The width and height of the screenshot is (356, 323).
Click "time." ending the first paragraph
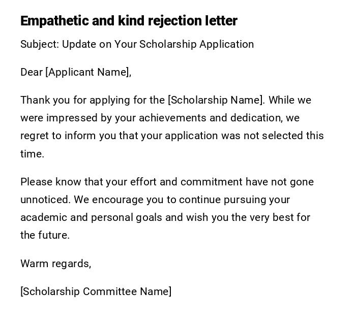33,154
